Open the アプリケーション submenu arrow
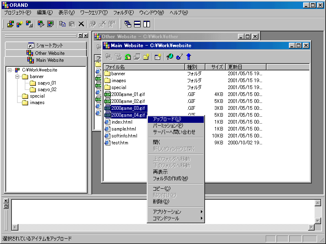 (201, 212)
